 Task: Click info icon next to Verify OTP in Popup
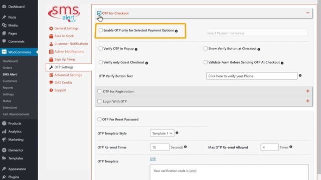(x=136, y=49)
